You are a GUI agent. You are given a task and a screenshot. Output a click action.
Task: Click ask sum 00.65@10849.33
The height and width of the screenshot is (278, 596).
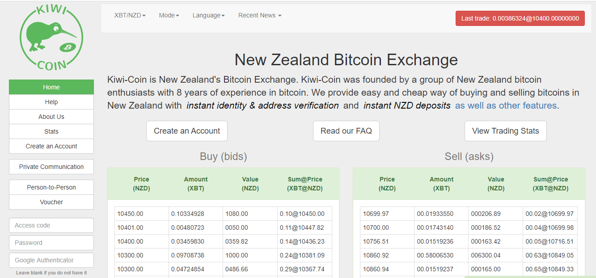click(x=550, y=269)
